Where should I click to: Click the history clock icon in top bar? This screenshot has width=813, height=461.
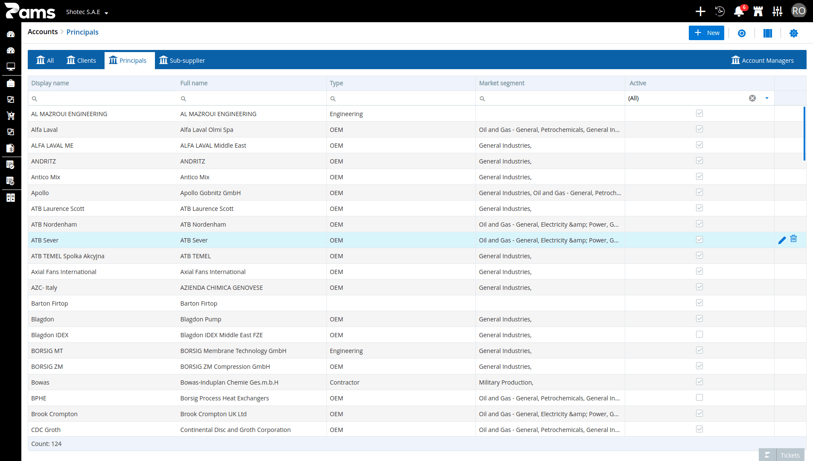(720, 12)
